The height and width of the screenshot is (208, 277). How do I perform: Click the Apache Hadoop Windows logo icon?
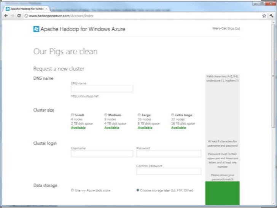[x=36, y=29]
